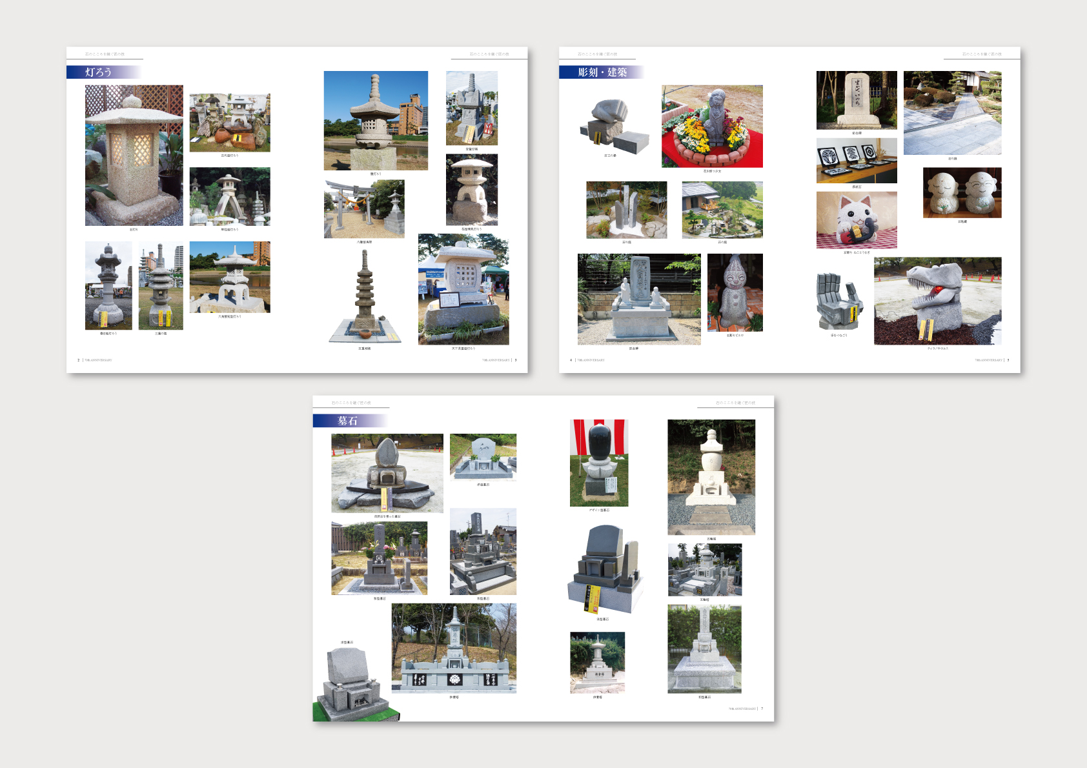The image size is (1087, 768).
Task: Open the framed family crest stones photo
Action: point(857,161)
